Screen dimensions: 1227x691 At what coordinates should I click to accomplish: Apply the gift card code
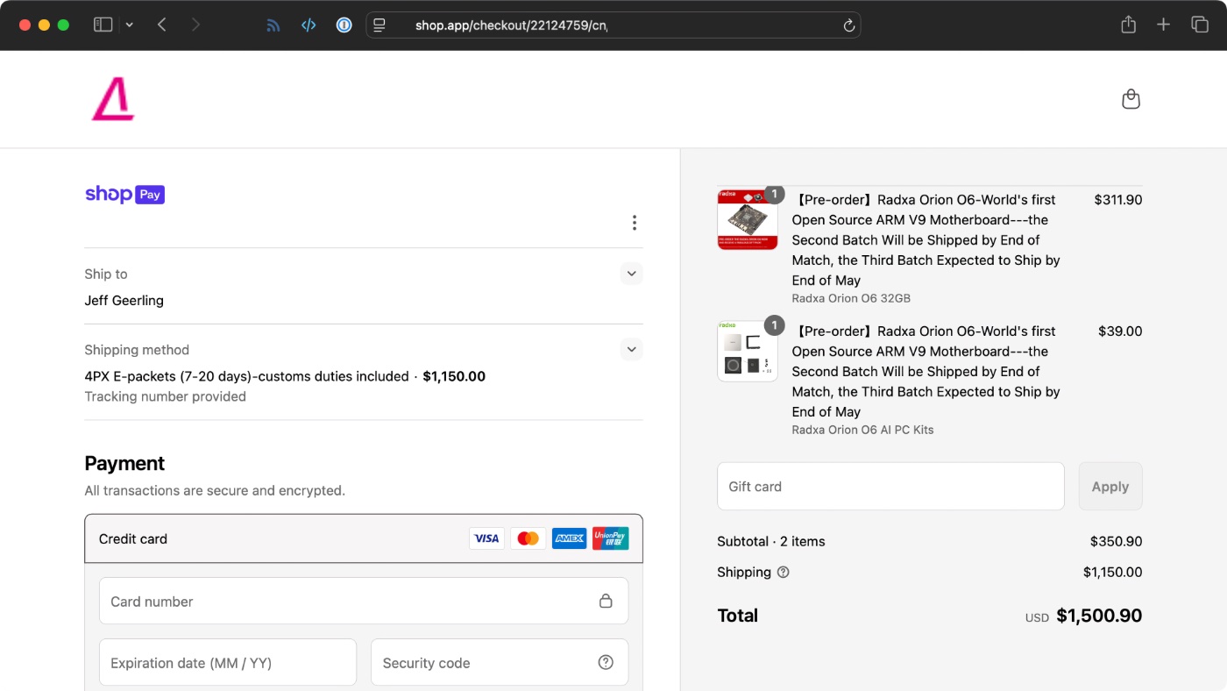point(1110,486)
